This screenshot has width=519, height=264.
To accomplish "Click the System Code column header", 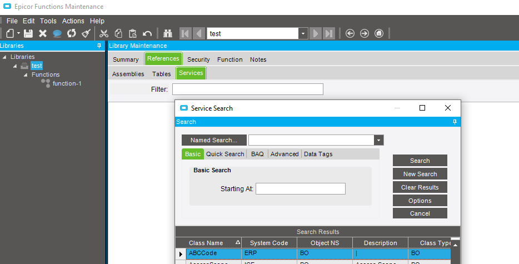I will pos(269,243).
